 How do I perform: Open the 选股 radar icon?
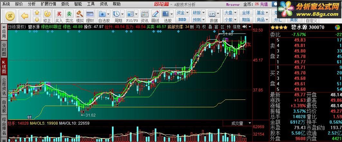coord(166,14)
